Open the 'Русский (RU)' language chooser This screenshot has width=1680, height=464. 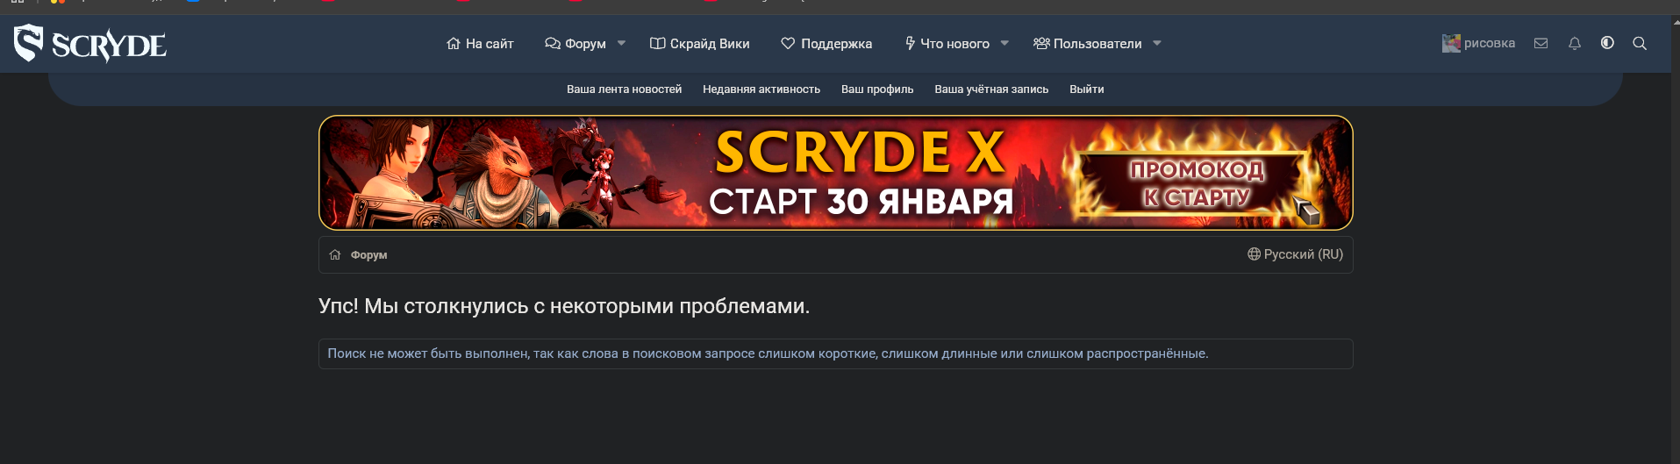point(1295,254)
